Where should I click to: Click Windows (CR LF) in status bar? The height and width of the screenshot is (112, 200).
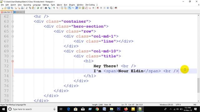[166, 105]
